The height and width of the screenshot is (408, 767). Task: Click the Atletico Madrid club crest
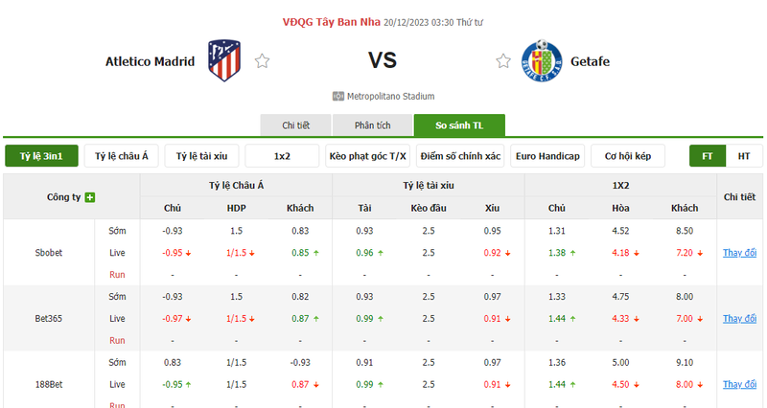coord(224,60)
